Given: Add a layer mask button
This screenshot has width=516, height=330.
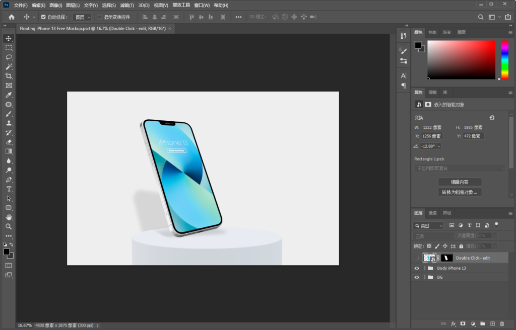Looking at the screenshot, I should tap(463, 324).
